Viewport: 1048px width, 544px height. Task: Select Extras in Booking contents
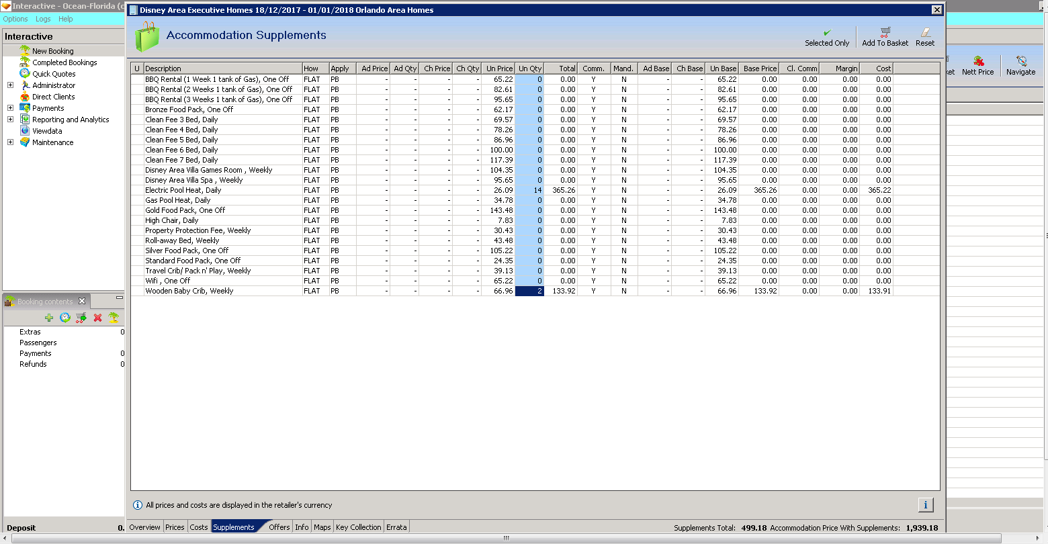point(30,332)
